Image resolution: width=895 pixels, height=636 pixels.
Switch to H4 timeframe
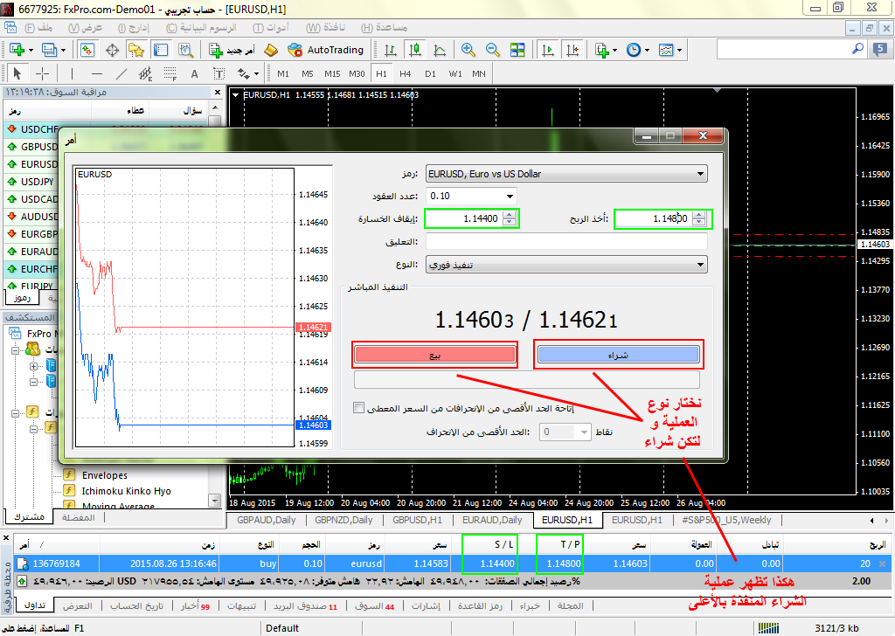tap(406, 73)
